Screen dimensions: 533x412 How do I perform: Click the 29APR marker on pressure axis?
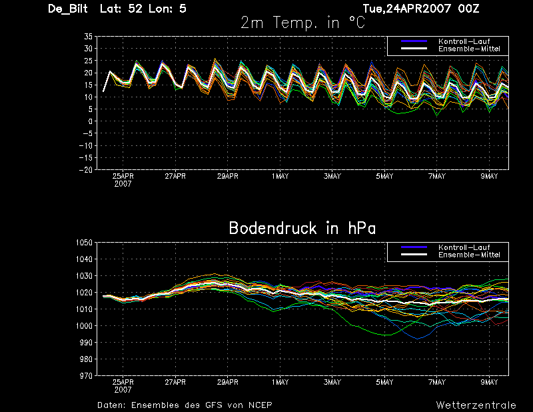(228, 382)
